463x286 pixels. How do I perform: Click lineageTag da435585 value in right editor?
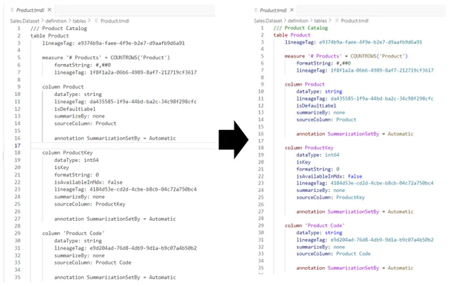[382, 99]
